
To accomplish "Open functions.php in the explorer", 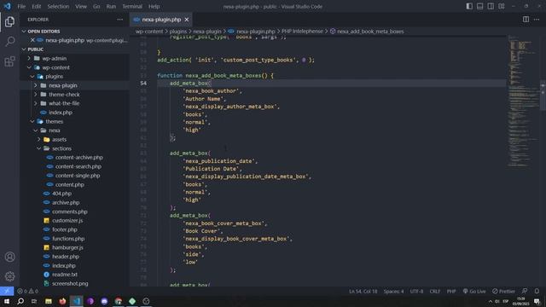I will (x=68, y=239).
